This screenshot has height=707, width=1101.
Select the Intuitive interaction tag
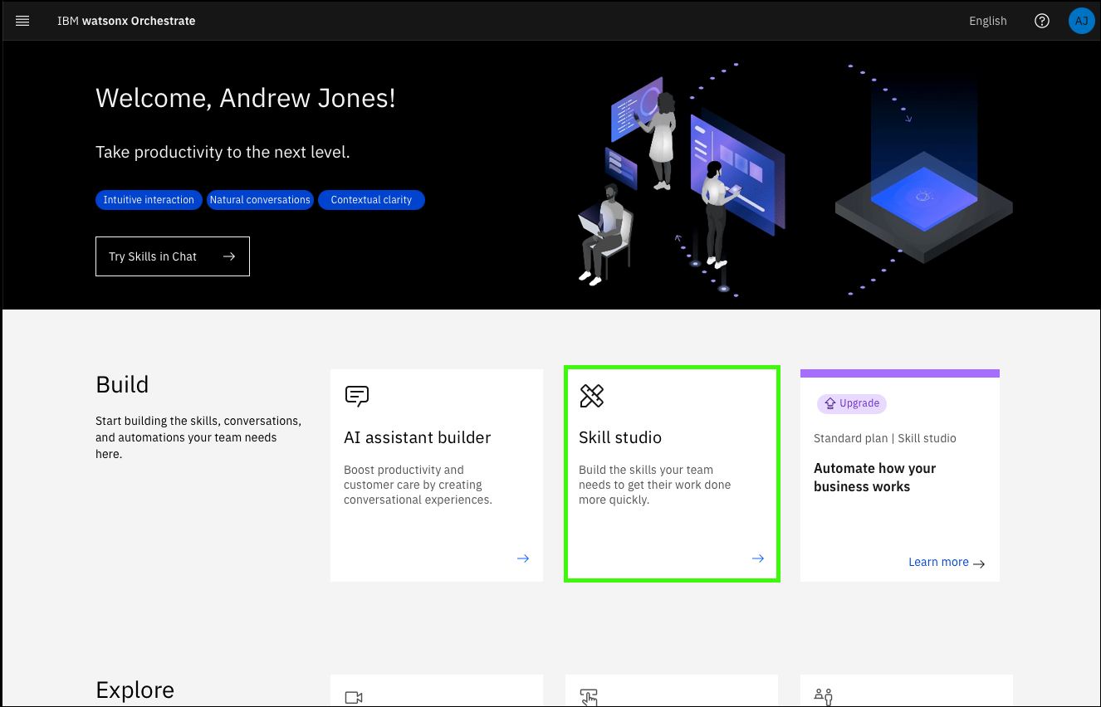(149, 200)
